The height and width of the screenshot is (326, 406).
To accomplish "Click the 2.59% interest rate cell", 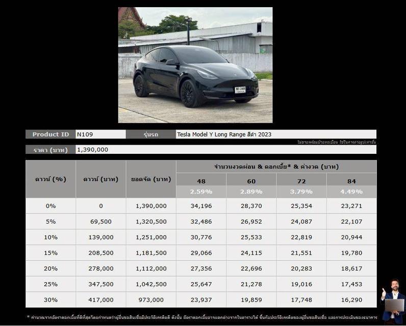I will coord(201,192).
